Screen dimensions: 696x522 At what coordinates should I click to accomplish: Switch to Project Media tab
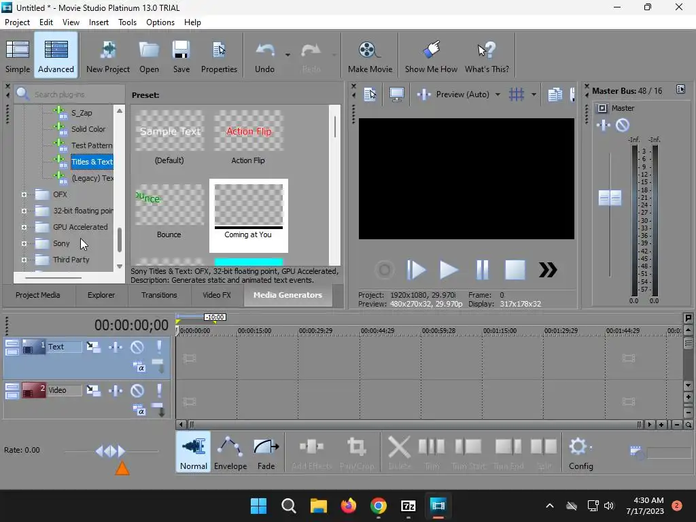pos(38,295)
